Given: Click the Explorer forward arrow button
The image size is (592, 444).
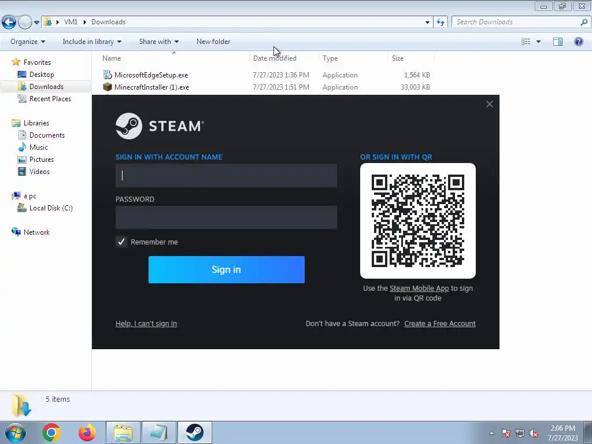Looking at the screenshot, I should tap(25, 22).
